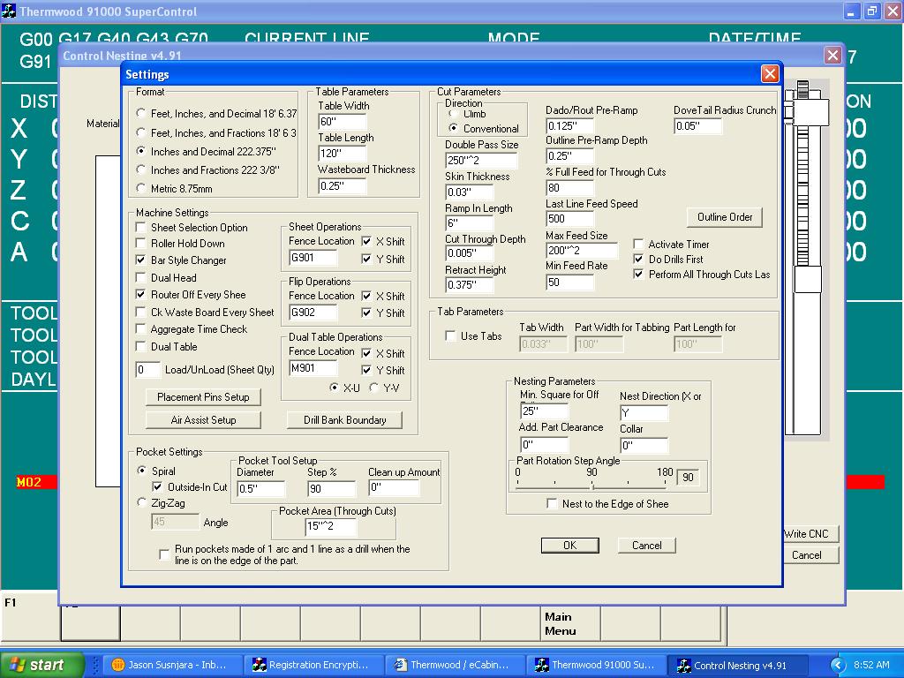The image size is (904, 678).
Task: Check run pockets as a drill option
Action: tap(164, 554)
